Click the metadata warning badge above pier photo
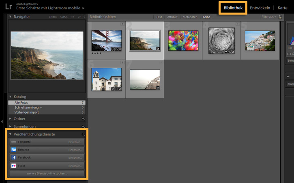 coord(161,62)
